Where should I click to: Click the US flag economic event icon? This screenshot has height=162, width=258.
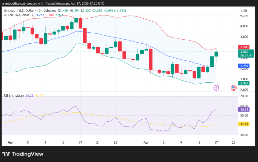(234, 88)
